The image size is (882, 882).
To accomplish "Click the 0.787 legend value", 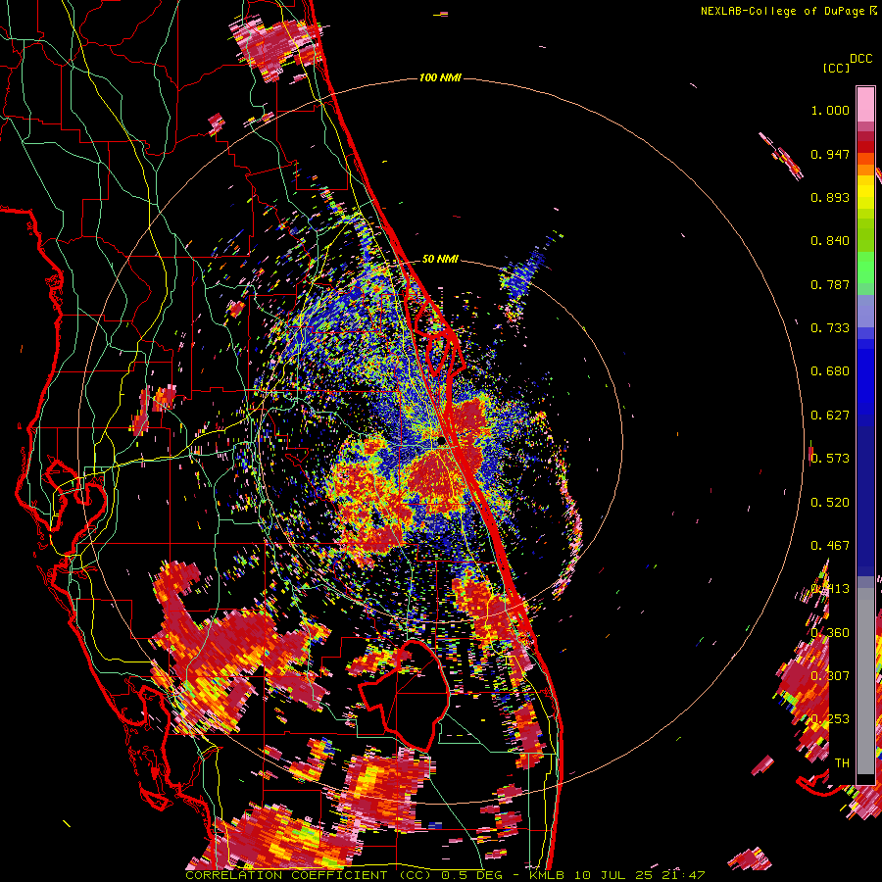I will 830,284.
